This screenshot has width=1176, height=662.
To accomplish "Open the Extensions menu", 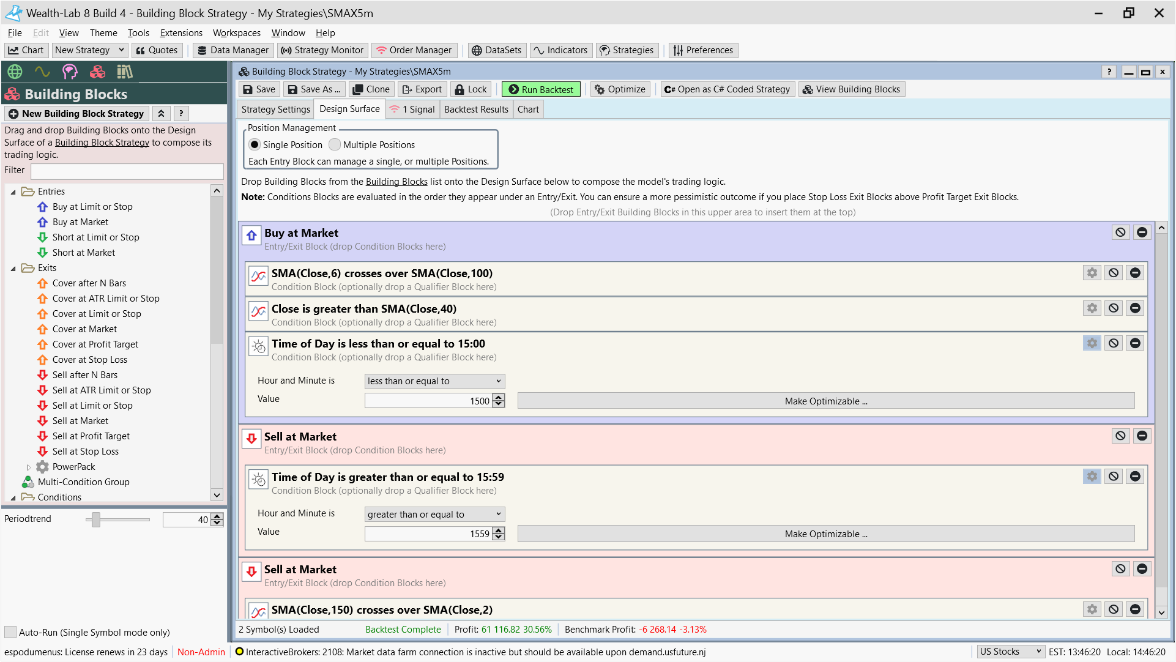I will tap(181, 33).
